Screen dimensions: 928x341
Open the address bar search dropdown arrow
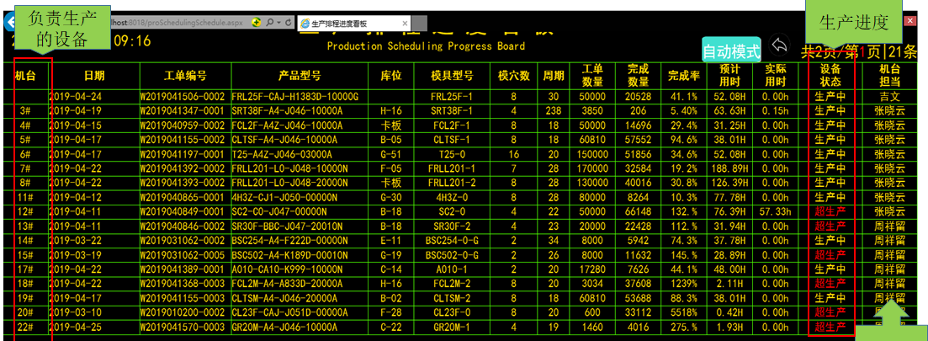pyautogui.click(x=278, y=23)
